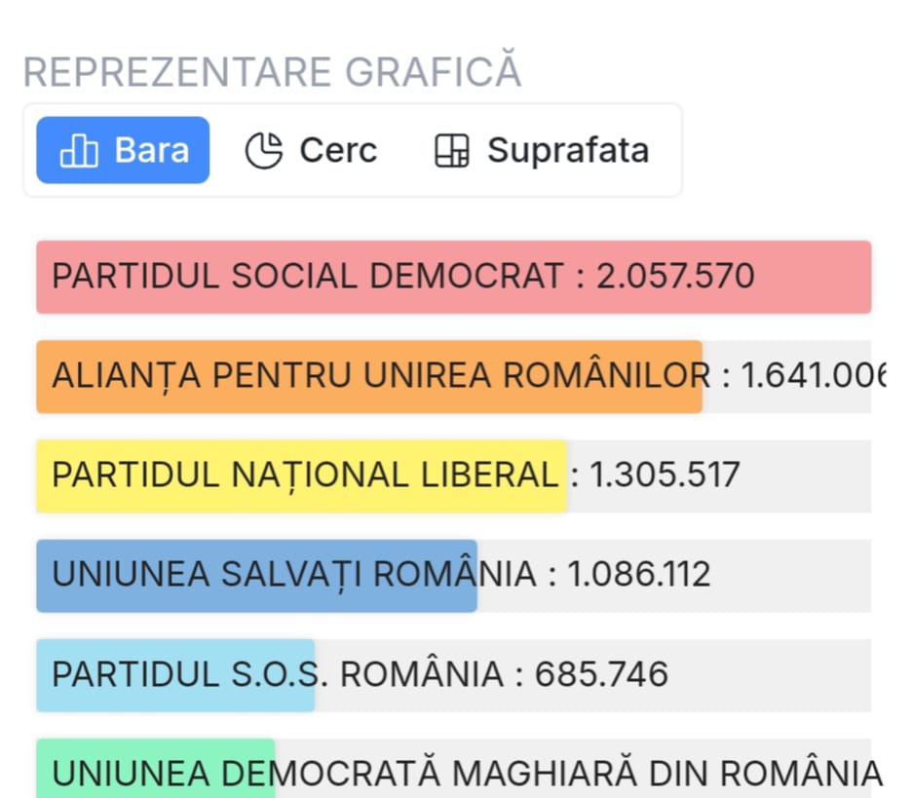
Task: Click the orange Alianța pentru Unirea Românilor bar
Action: pos(369,377)
